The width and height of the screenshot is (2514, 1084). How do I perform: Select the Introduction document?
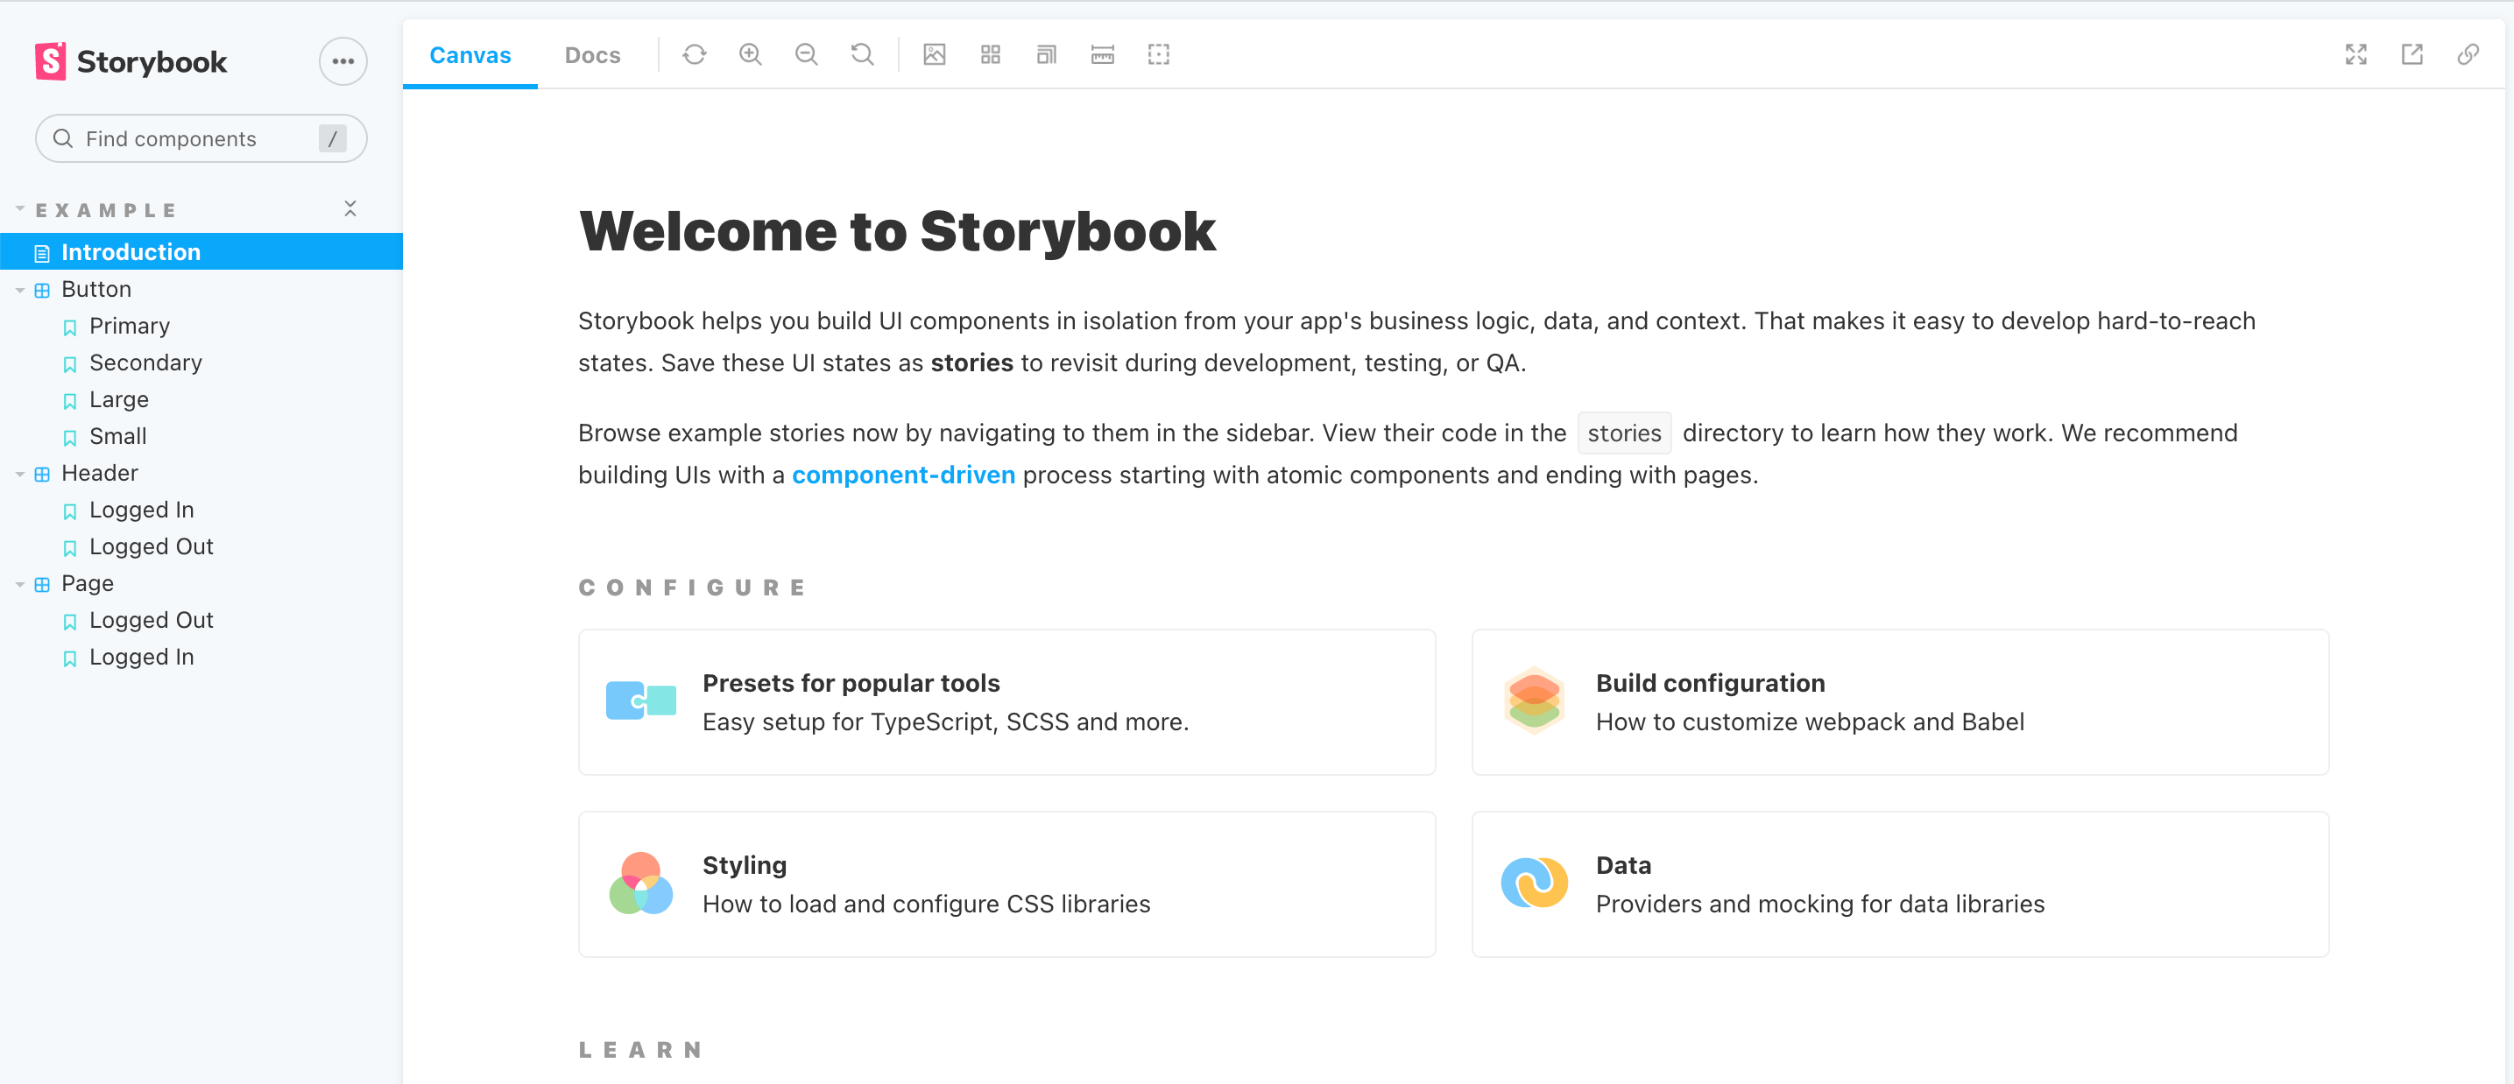click(201, 251)
